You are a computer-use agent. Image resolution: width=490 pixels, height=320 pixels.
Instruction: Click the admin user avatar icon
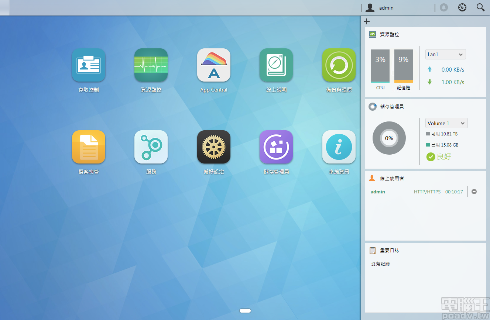(370, 8)
